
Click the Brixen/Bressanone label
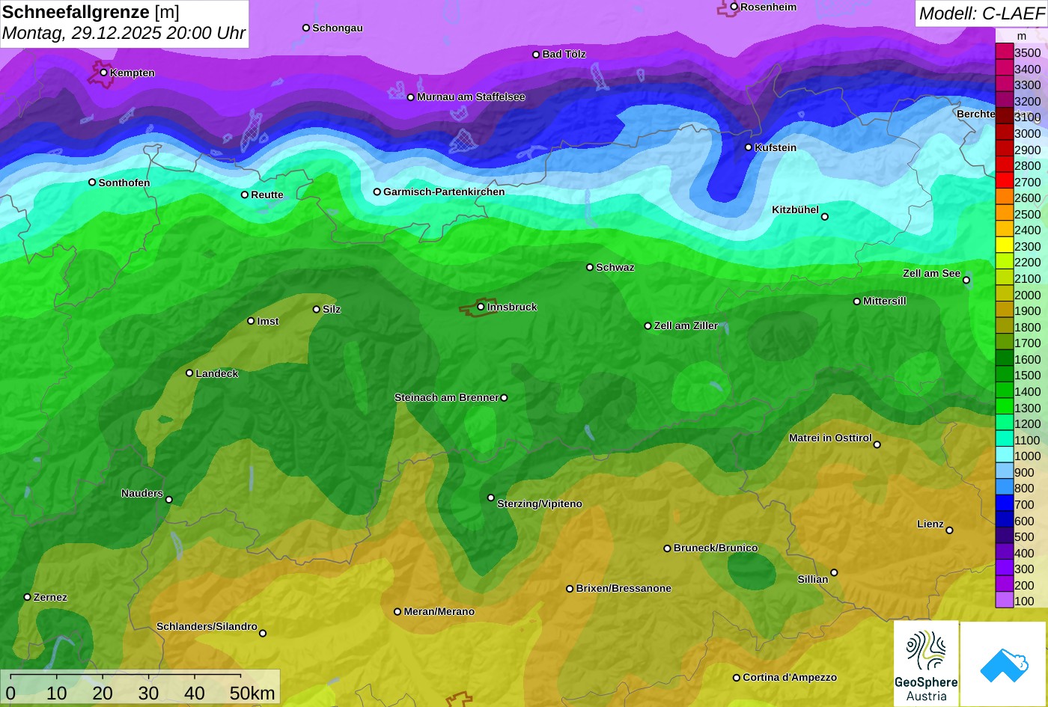pyautogui.click(x=624, y=589)
